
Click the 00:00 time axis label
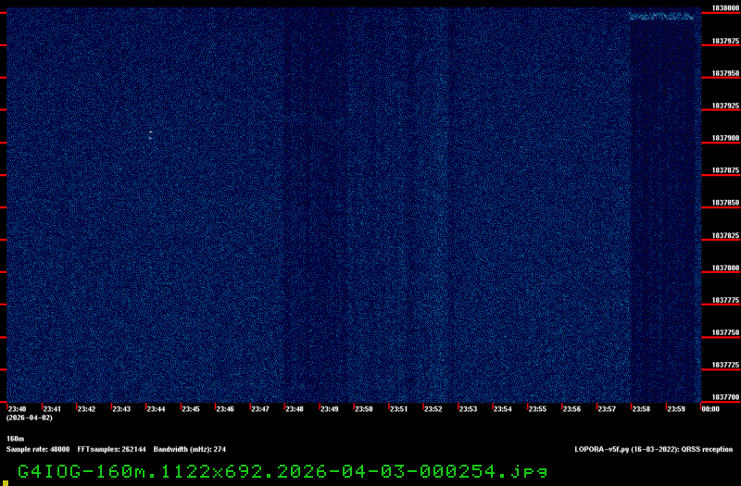pos(710,409)
